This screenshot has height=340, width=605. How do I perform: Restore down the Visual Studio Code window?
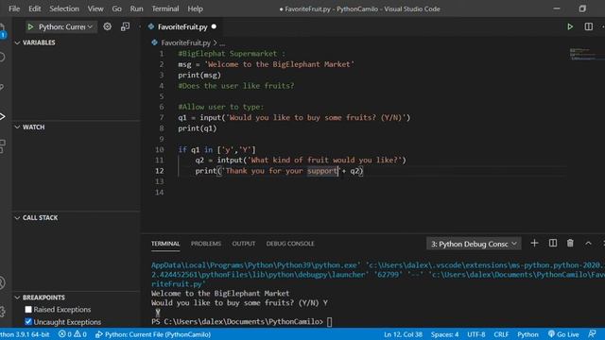[x=582, y=8]
